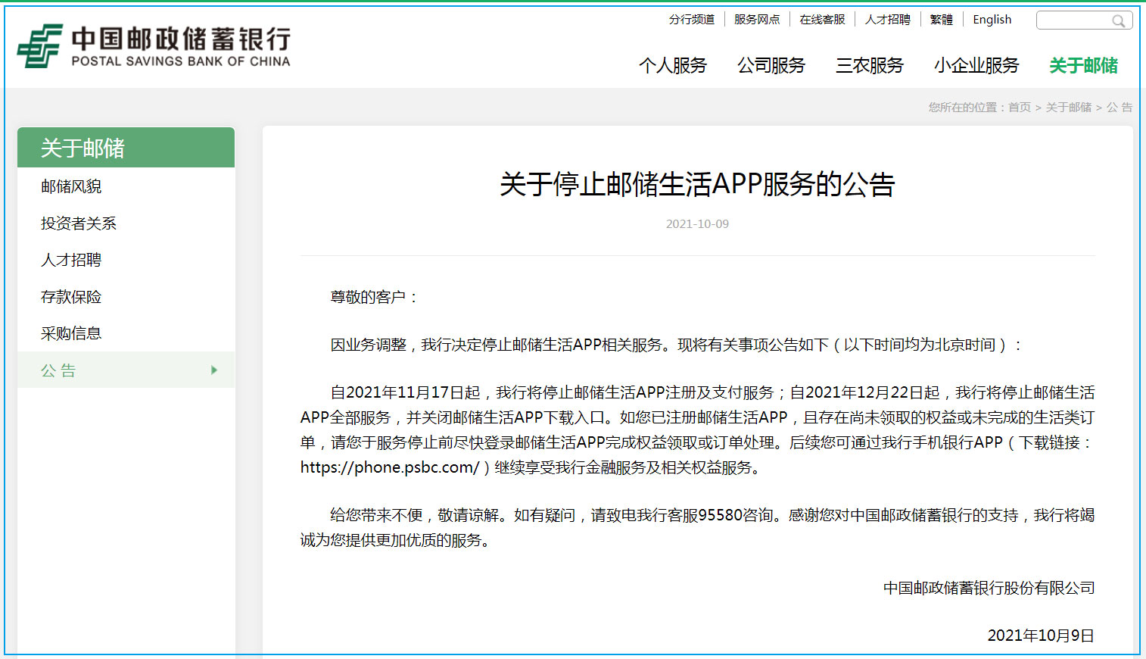Click the closing date 2021年10月9日

click(1041, 636)
